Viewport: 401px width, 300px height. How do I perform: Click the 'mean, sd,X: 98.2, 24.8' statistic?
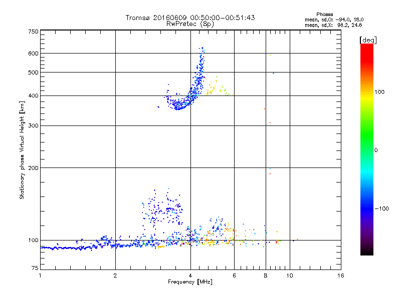pyautogui.click(x=333, y=25)
